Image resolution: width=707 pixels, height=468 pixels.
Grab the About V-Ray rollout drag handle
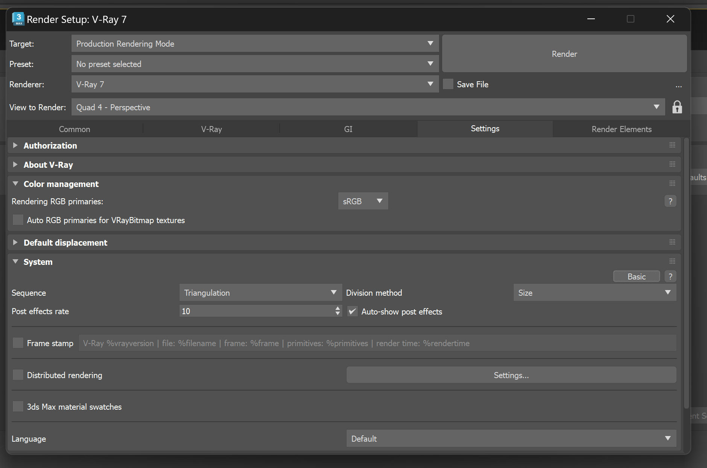click(x=672, y=164)
